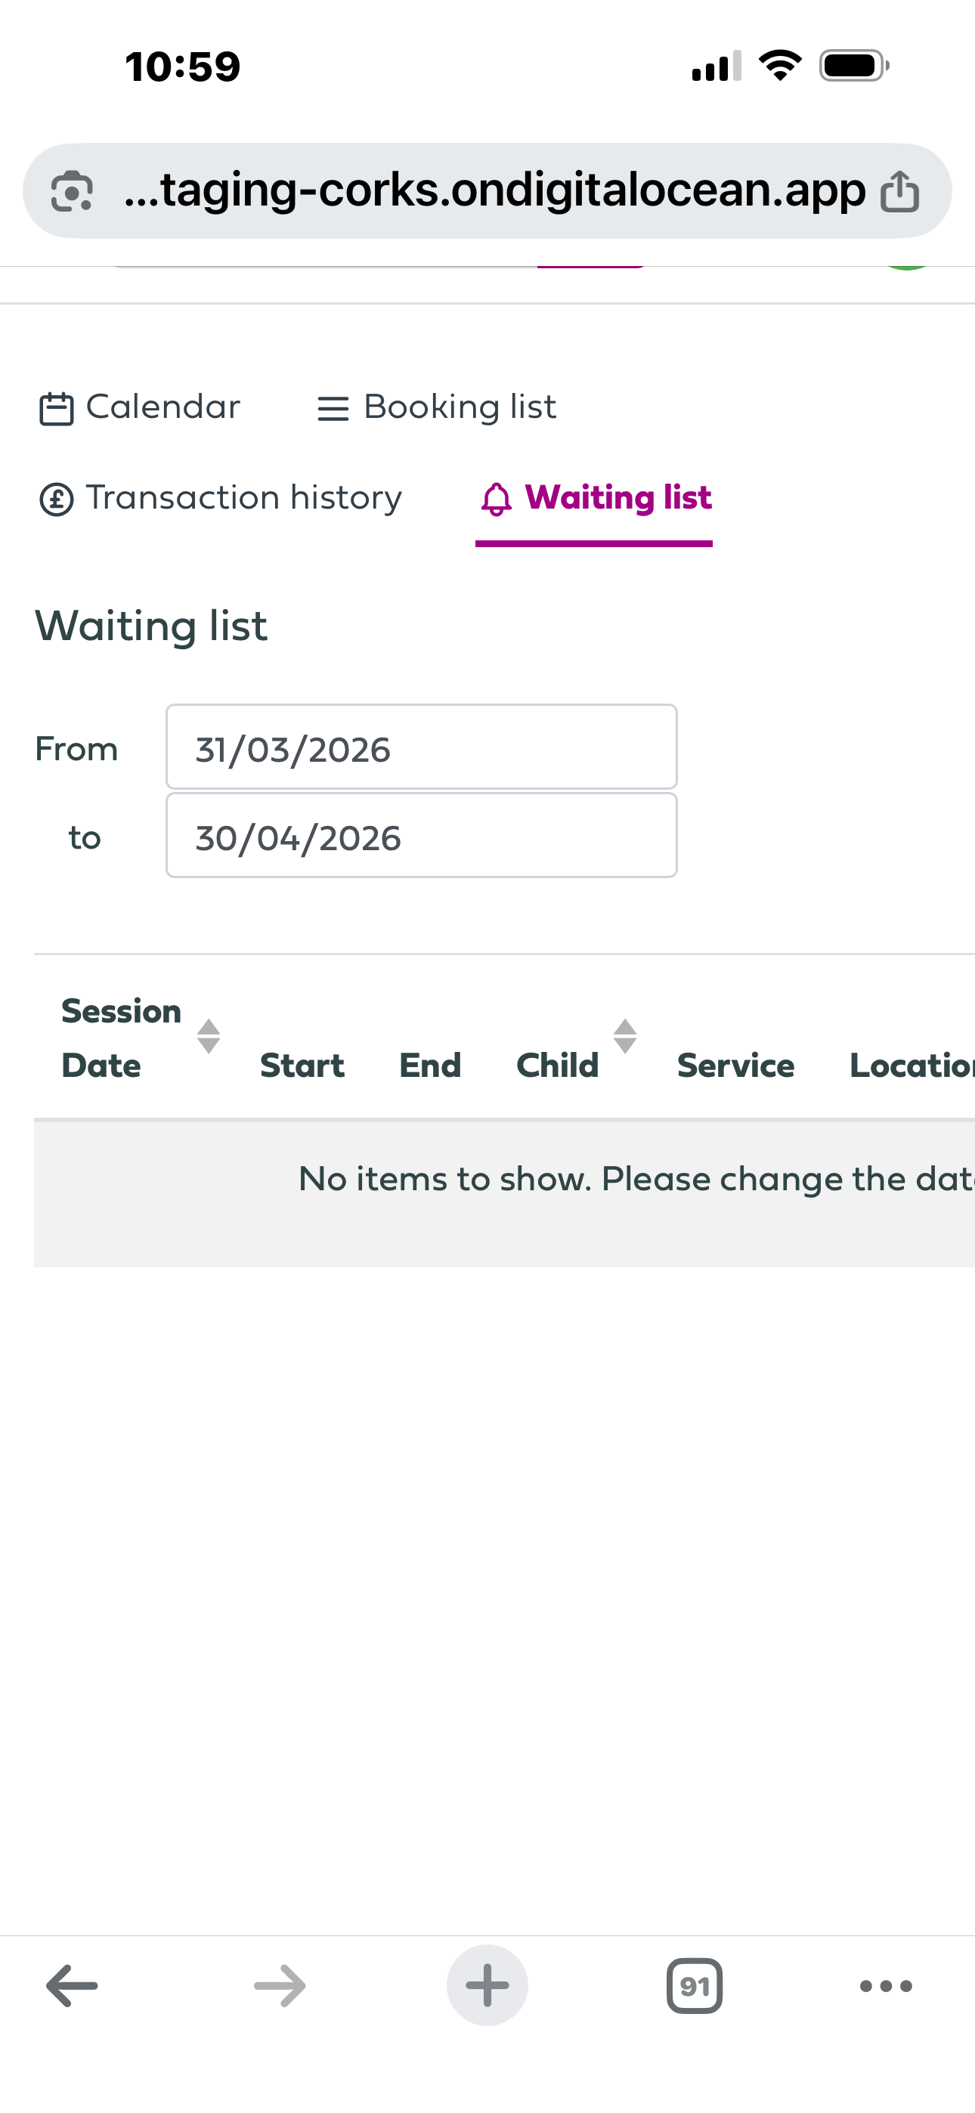Open the to date field 30/04/2026

click(421, 836)
